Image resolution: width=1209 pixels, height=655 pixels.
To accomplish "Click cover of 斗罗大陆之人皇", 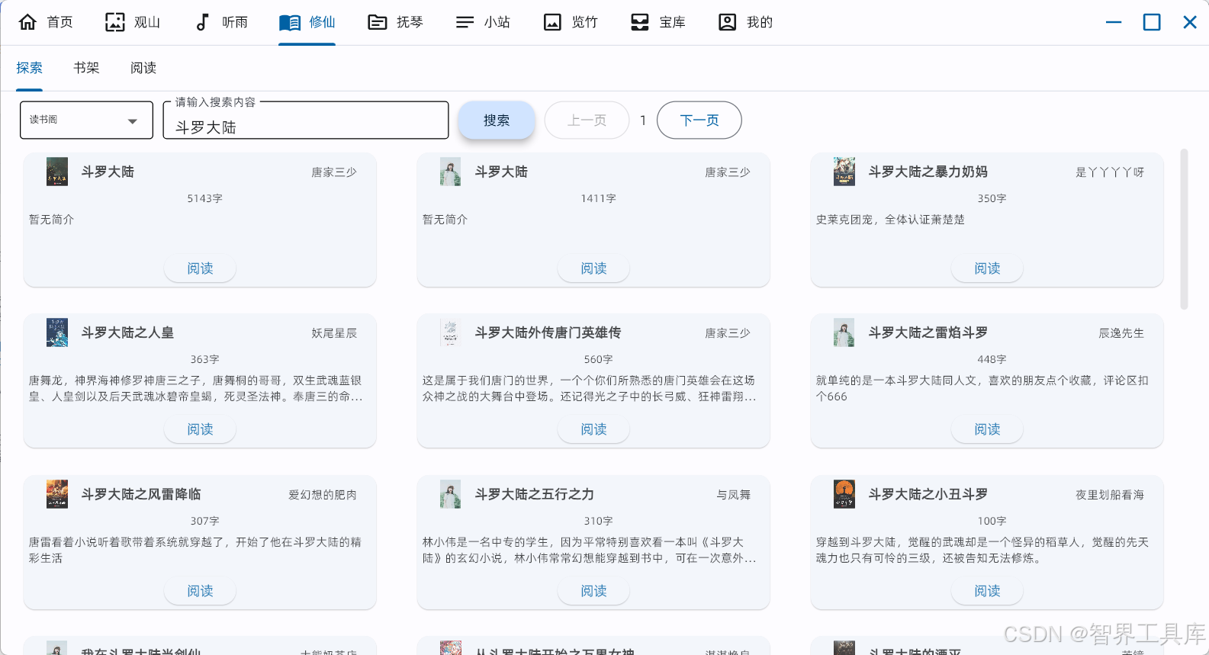I will tap(57, 332).
